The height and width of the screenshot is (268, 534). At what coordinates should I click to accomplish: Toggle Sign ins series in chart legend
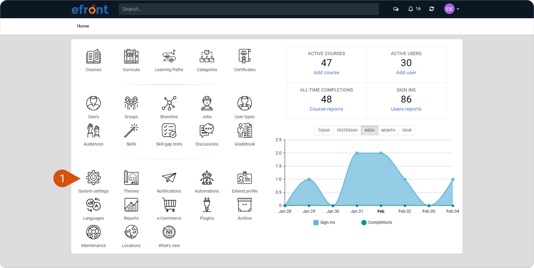pos(324,222)
